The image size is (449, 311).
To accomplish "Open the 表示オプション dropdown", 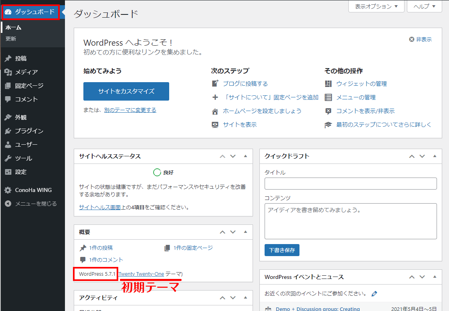I will 376,6.
